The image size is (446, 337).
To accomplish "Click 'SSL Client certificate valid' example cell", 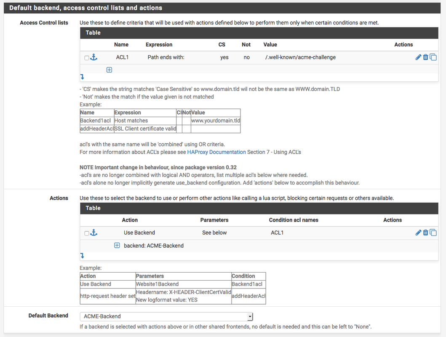I will click(x=145, y=128).
